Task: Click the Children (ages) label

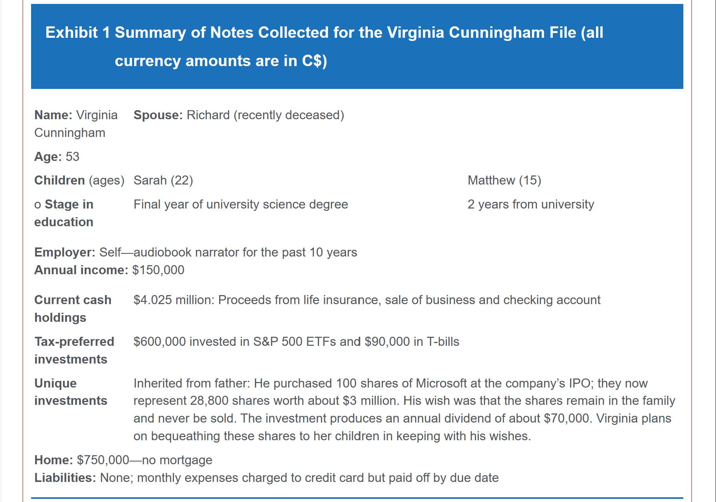Action: [x=79, y=180]
